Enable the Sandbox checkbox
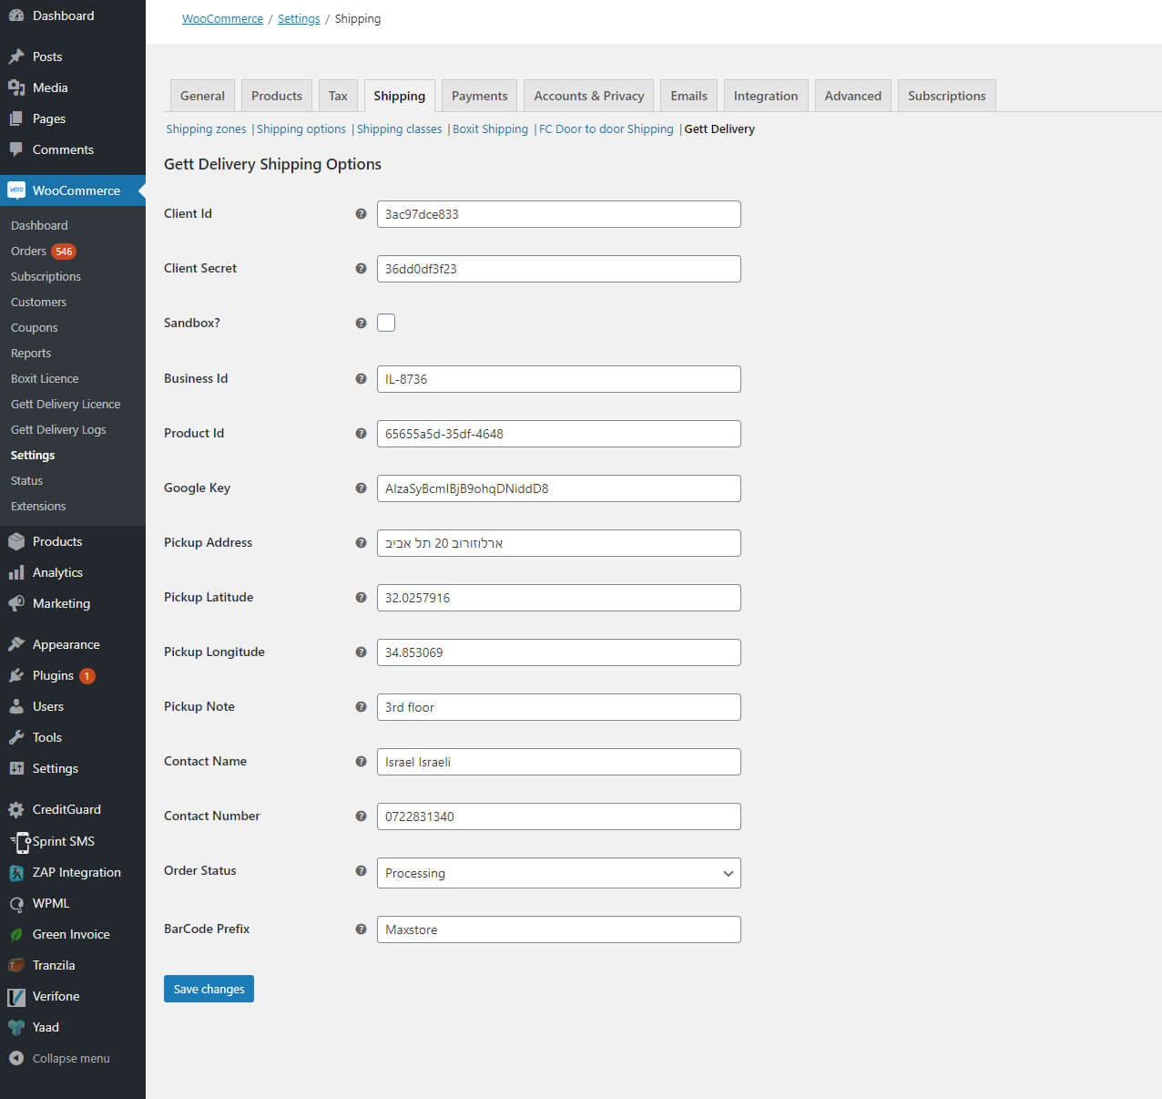The image size is (1162, 1099). 386,323
